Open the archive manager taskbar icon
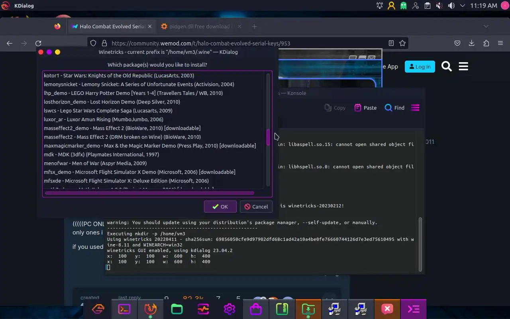 click(x=282, y=309)
